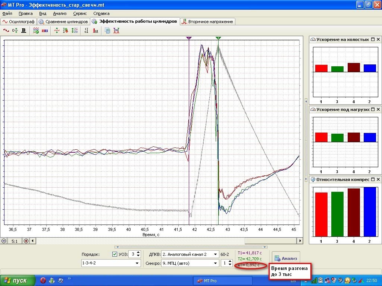The image size is (382, 286).
Task: Maximize the Ускорение на холостых panel
Action: [373, 39]
